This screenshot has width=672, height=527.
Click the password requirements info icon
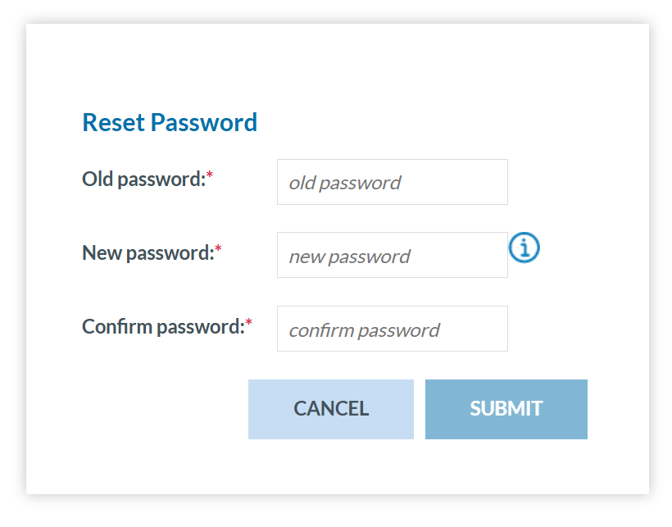(x=524, y=246)
